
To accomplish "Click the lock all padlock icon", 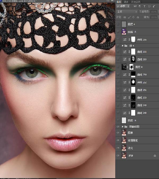I will pyautogui.click(x=138, y=17).
